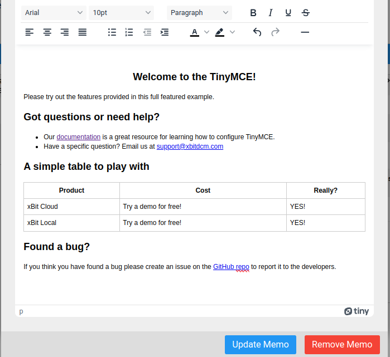This screenshot has width=390, height=357.
Task: Toggle underline formatting
Action: 288,13
